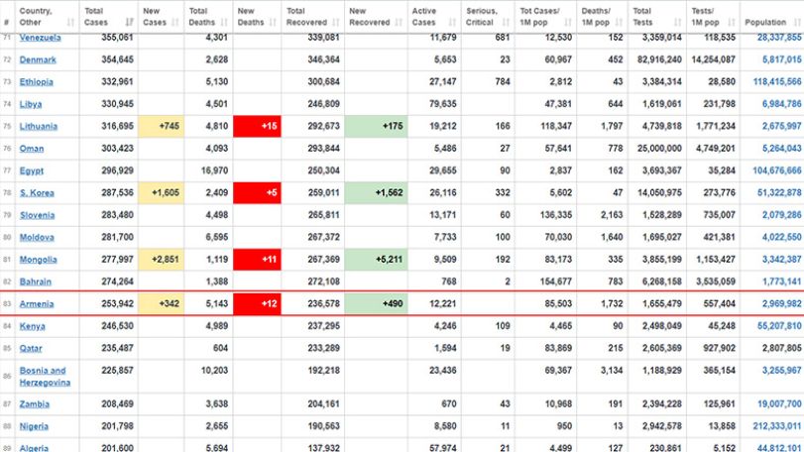Sort by New Deaths column arrows
This screenshot has width=804, height=452.
coord(273,22)
